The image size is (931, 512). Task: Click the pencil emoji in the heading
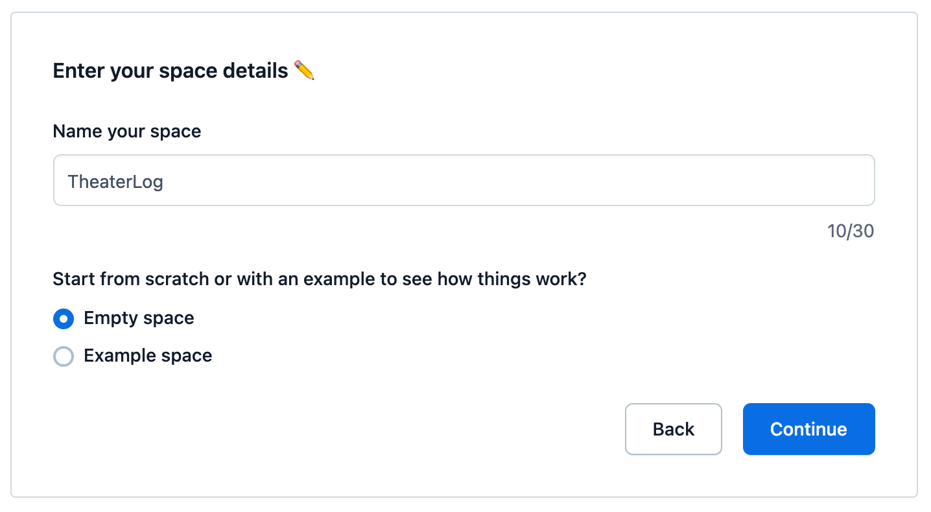click(305, 70)
